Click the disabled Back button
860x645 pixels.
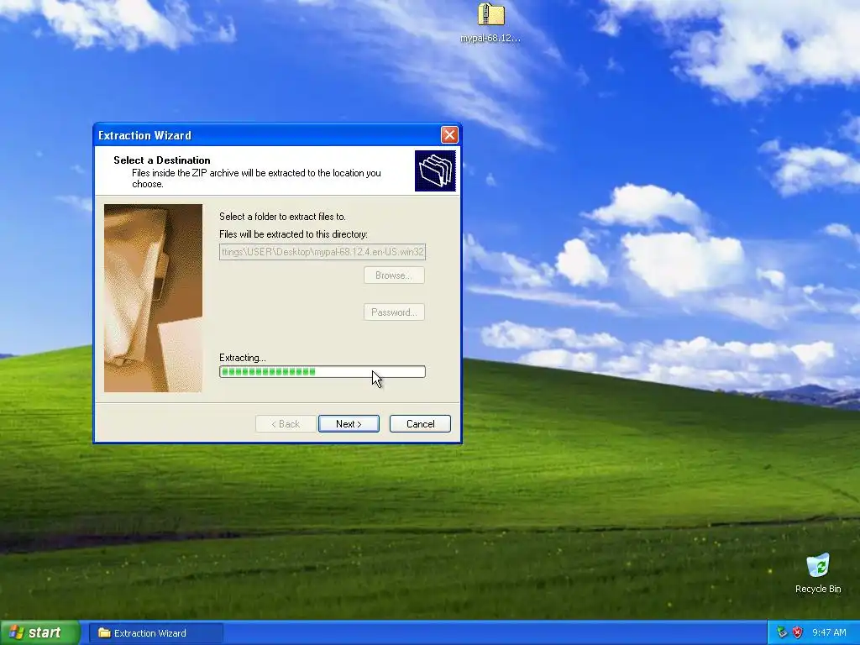286,424
